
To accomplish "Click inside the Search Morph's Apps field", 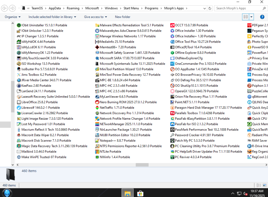I will 239,8.
